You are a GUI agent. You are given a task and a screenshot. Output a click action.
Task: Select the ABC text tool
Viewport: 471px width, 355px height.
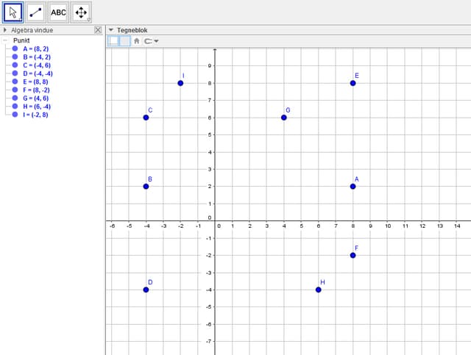point(58,12)
